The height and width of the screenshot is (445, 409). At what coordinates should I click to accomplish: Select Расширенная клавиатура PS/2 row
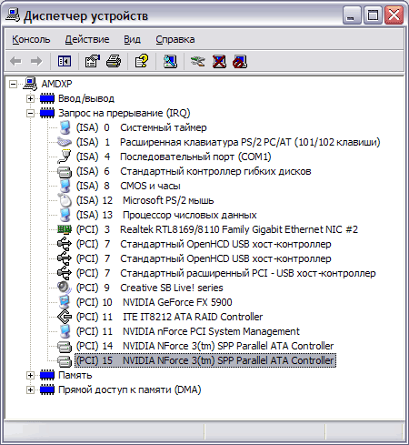tap(228, 142)
